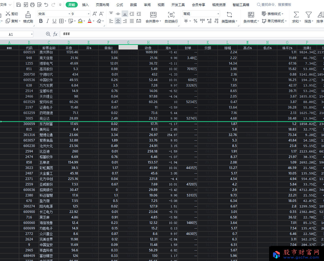Decrease indent in alignment group

point(132,14)
